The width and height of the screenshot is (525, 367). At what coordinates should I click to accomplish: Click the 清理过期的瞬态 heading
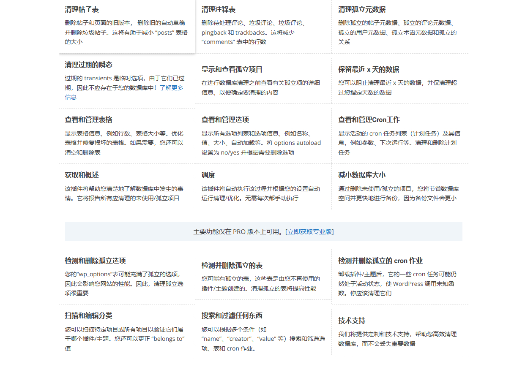[x=89, y=65]
